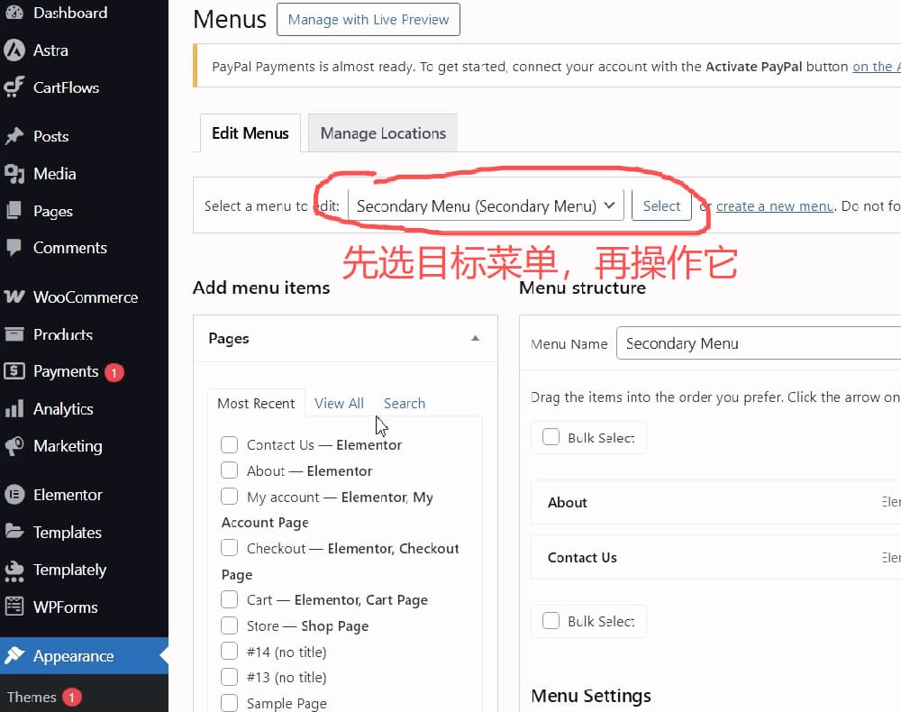Click the Comments speech bubble icon
The height and width of the screenshot is (712, 901).
coord(14,248)
